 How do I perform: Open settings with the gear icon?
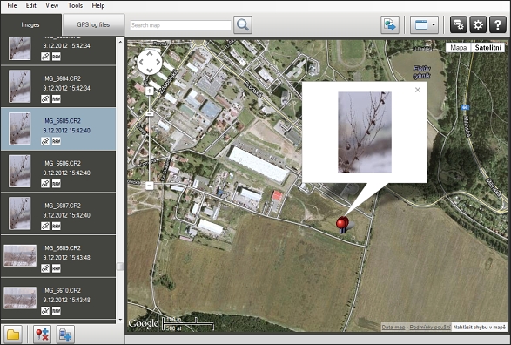tap(478, 24)
